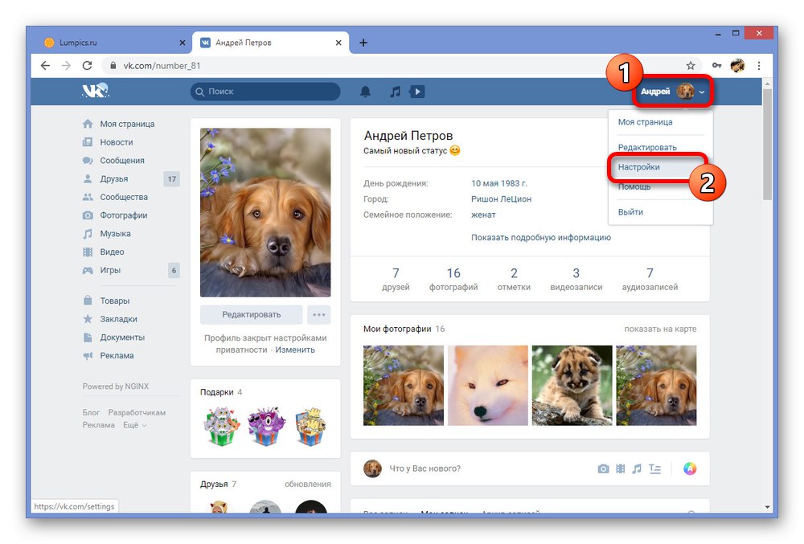Select the Закладки star icon in sidebar
Viewport: 804px width, 544px height.
(88, 318)
